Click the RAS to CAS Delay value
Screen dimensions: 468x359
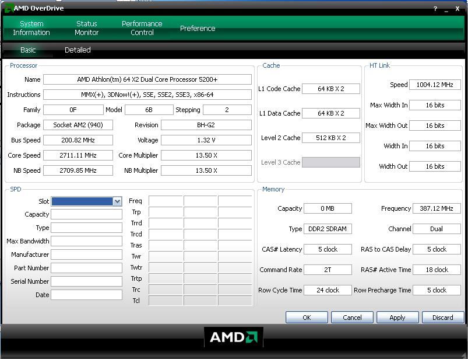437,249
